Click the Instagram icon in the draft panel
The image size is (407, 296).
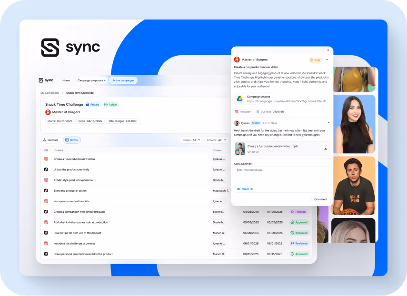pyautogui.click(x=237, y=112)
